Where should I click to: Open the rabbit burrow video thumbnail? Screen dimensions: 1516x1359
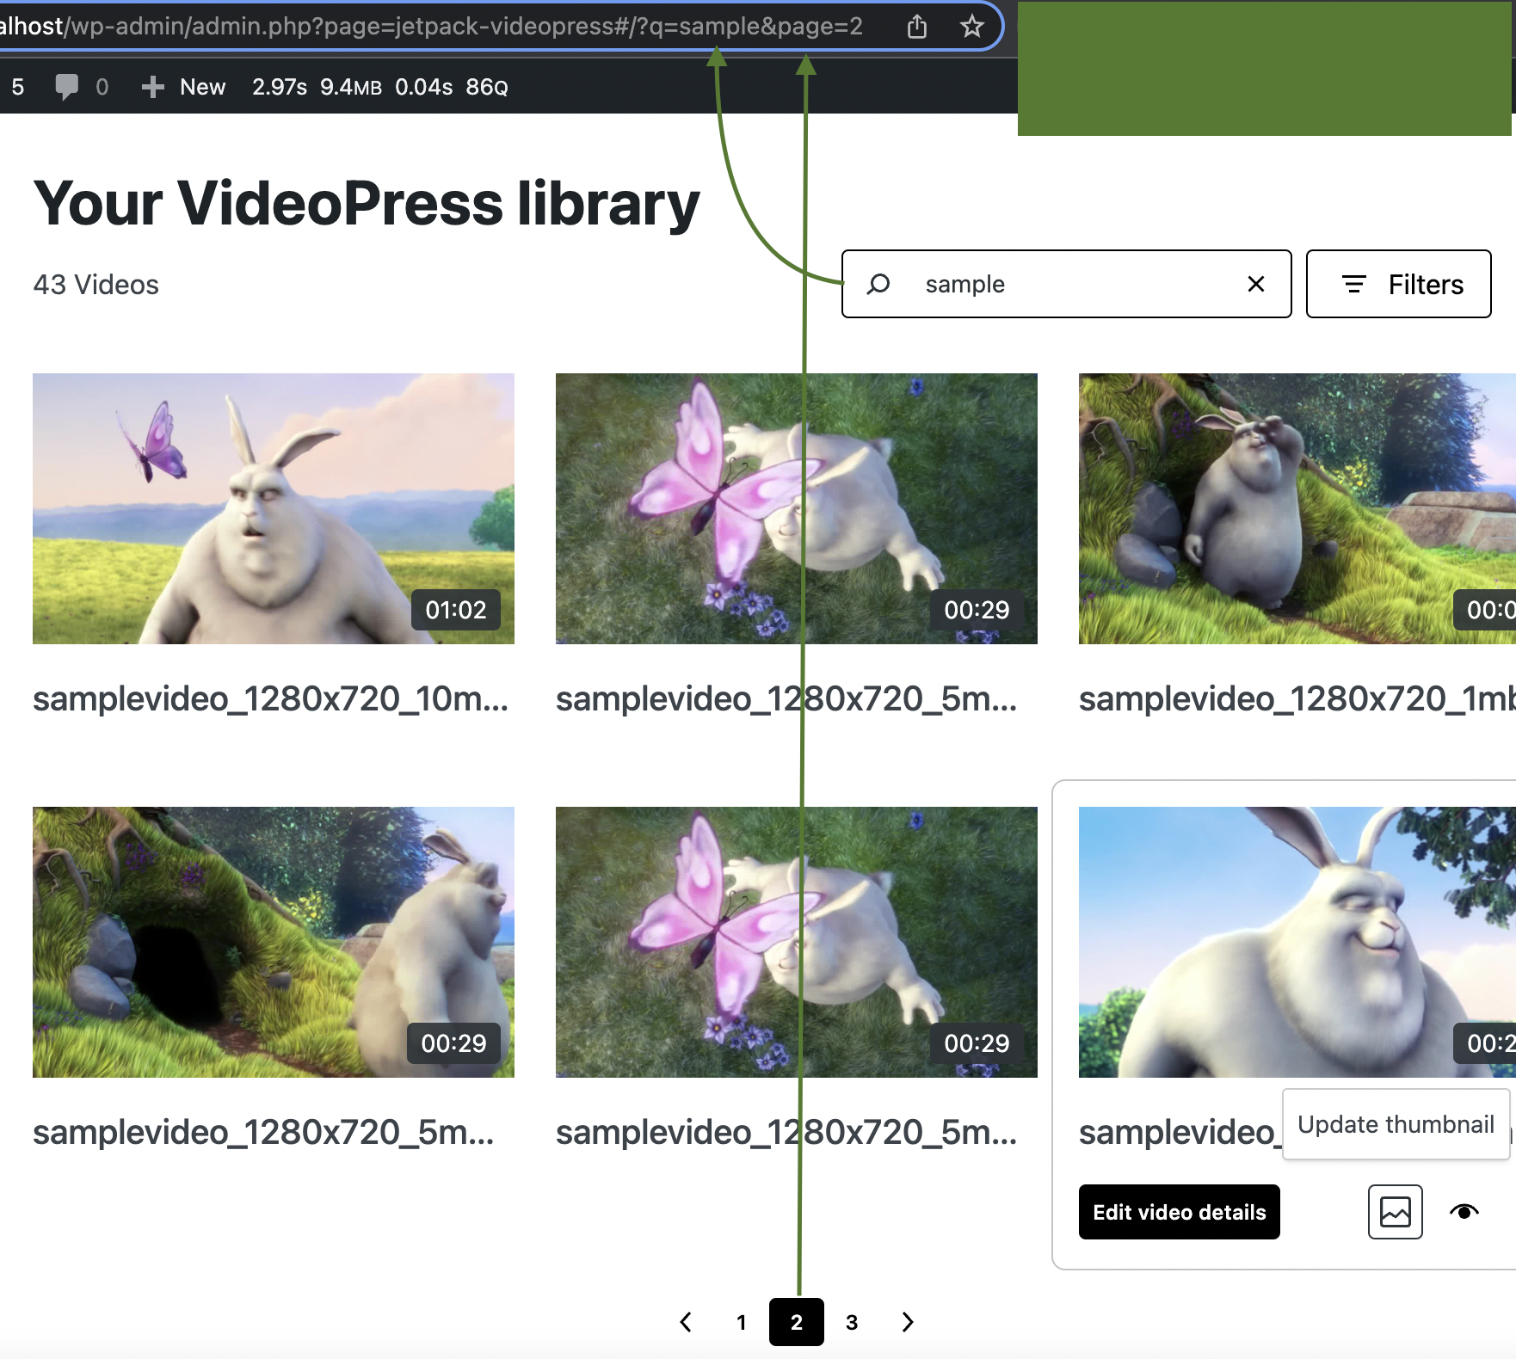click(274, 942)
